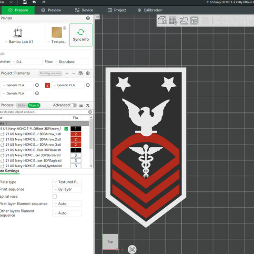Open filament 2 Generic PLA dropdown
254x254 pixels.
[x=68, y=85]
